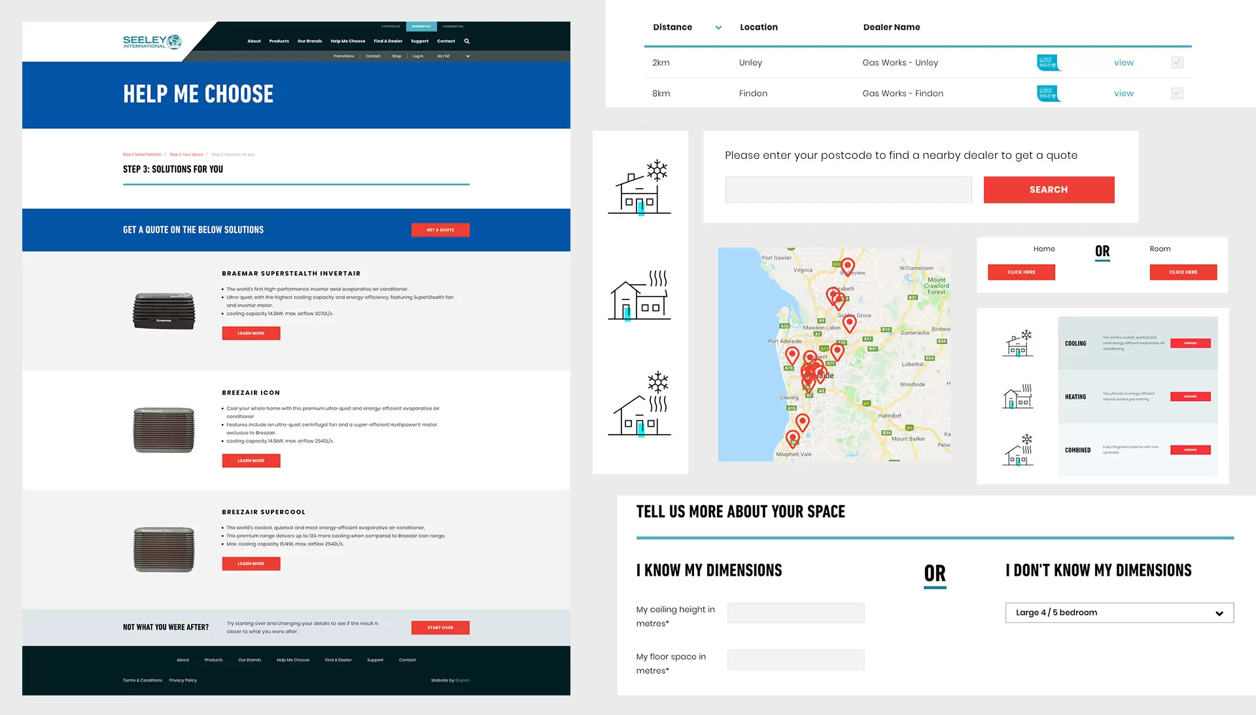Open the Help Me Choose header menu
The image size is (1256, 715).
(348, 41)
